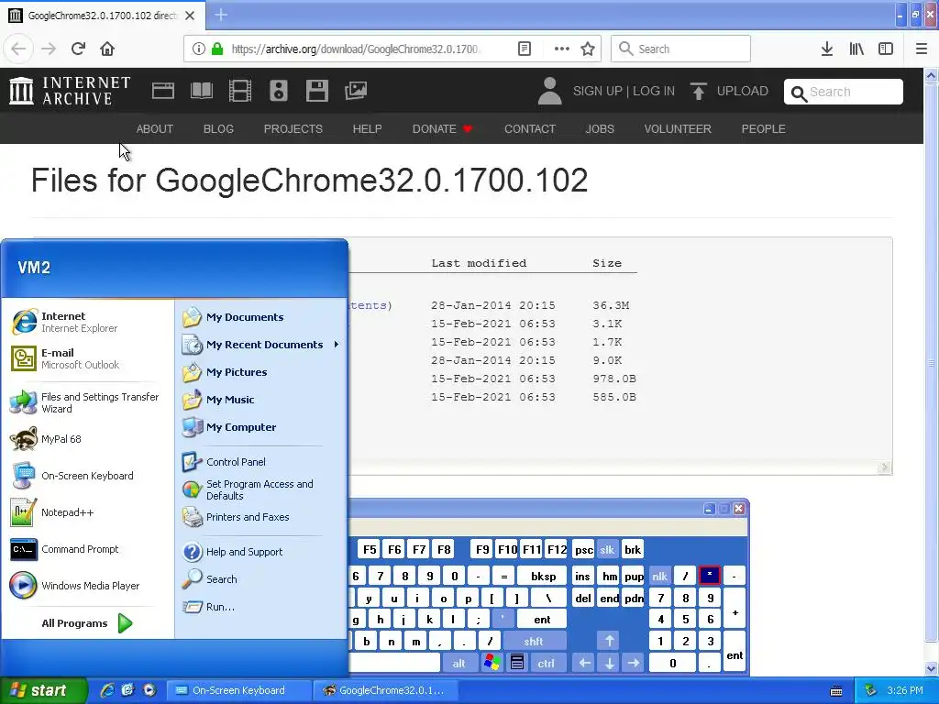The width and height of the screenshot is (939, 704).
Task: Show site information icon in address bar
Action: coord(198,49)
